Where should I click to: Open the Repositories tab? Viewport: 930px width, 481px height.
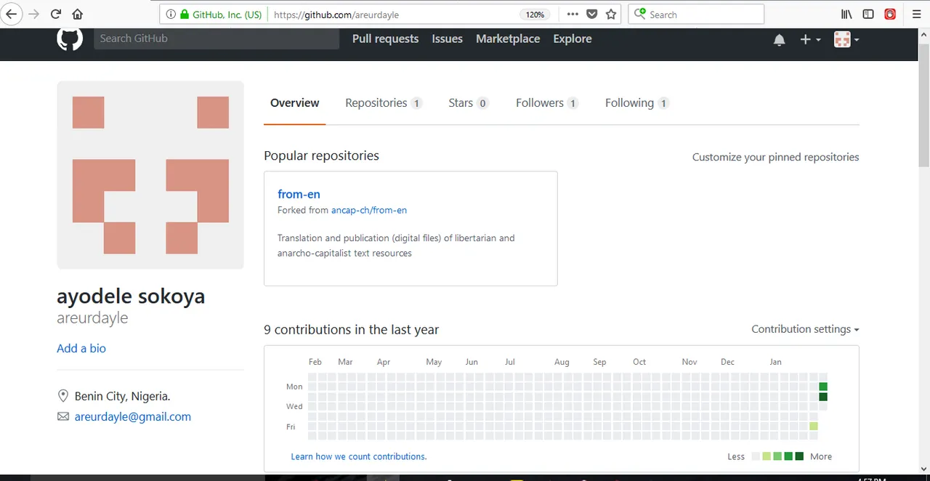click(384, 103)
